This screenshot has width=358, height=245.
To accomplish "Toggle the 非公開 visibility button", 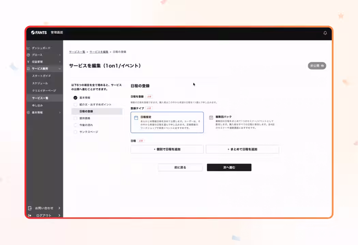I will tap(317, 66).
